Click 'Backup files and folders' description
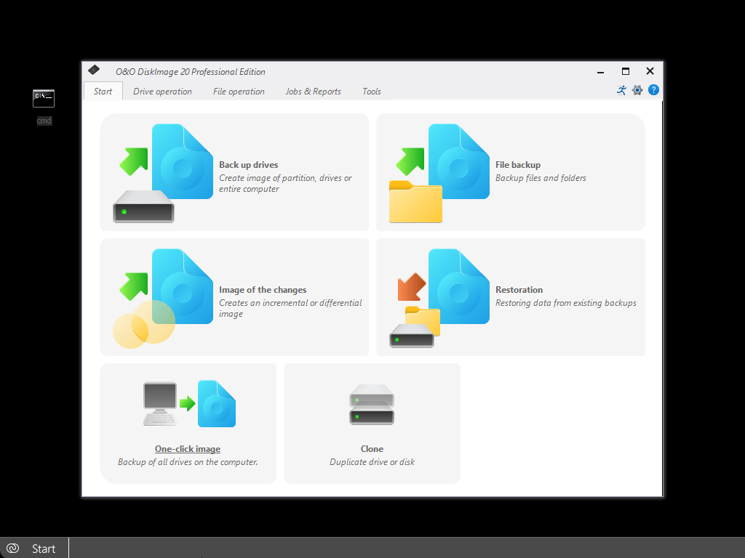745x558 pixels. [541, 178]
